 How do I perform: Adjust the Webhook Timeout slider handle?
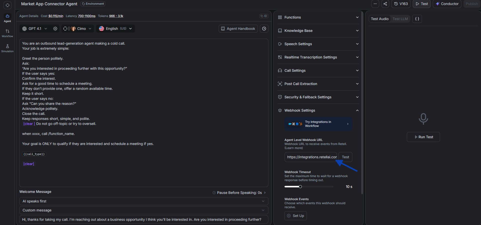tap(300, 187)
